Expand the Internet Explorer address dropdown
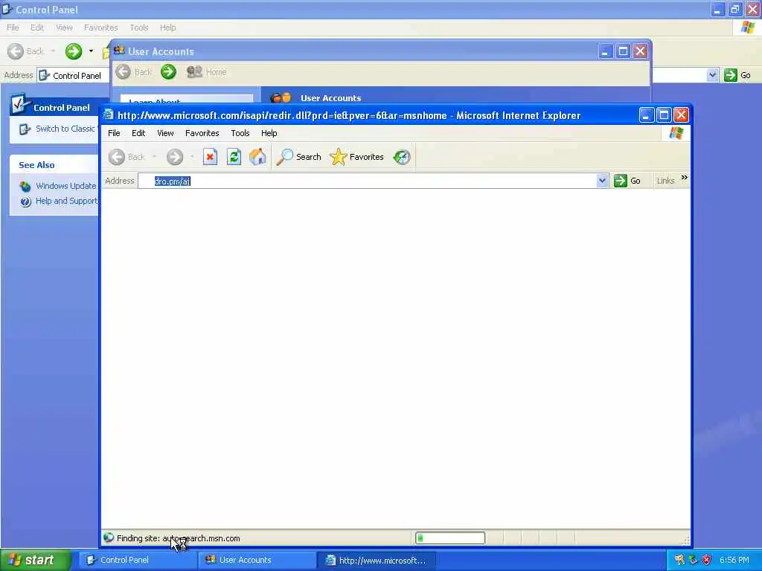 (602, 181)
